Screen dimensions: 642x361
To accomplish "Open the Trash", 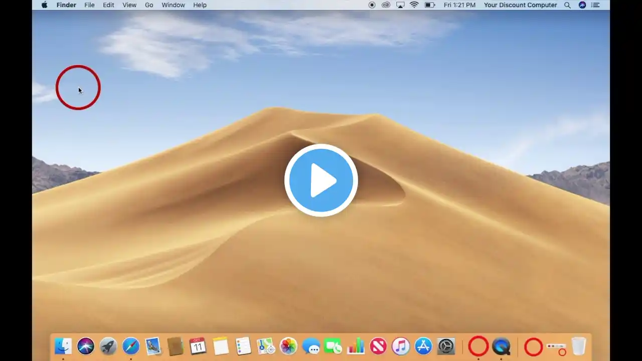I will (578, 346).
